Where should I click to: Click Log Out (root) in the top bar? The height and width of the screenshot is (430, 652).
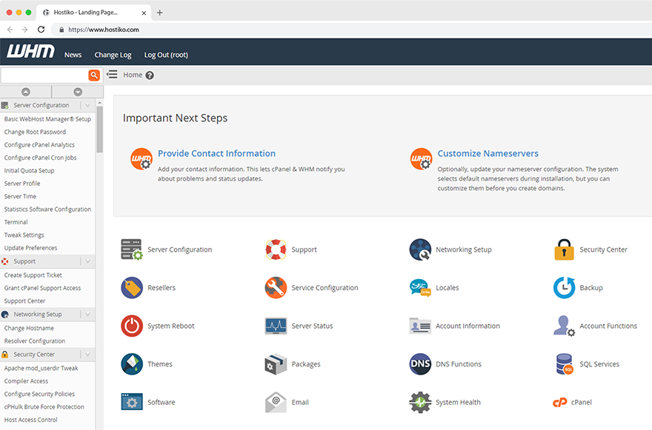(x=166, y=55)
